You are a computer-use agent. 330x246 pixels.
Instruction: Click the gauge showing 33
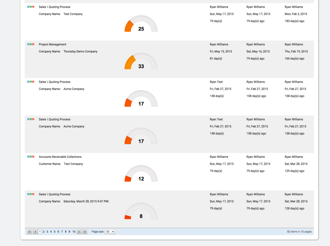click(x=141, y=61)
